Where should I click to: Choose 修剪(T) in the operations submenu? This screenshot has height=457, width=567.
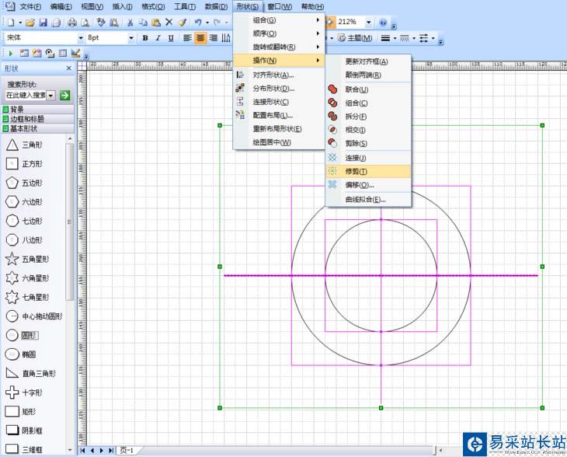tap(357, 171)
